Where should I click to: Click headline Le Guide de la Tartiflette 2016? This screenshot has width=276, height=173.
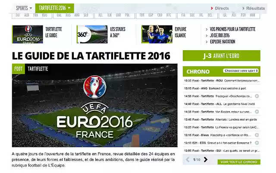[x=91, y=56]
